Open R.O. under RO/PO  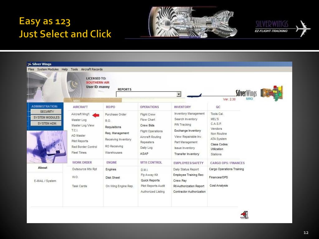pos(108,121)
